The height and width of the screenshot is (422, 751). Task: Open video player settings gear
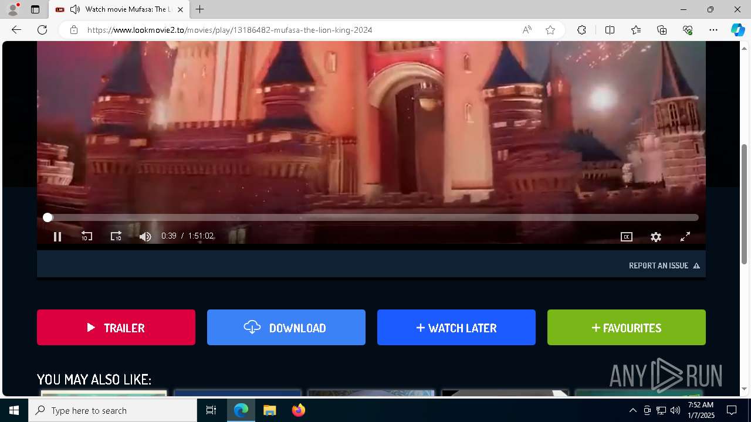click(656, 237)
